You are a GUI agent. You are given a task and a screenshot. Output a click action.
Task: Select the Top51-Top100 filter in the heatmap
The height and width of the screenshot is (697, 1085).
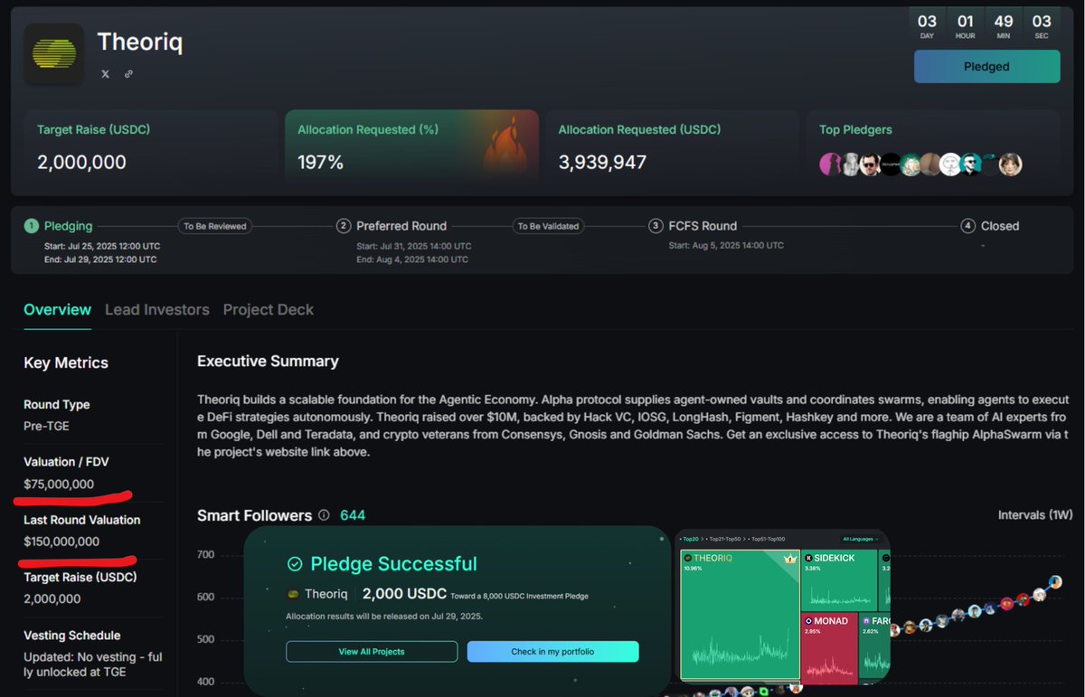[767, 539]
